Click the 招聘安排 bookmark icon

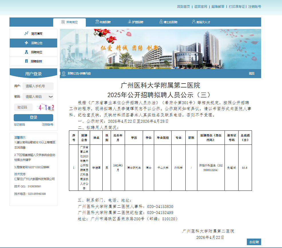click(27, 61)
